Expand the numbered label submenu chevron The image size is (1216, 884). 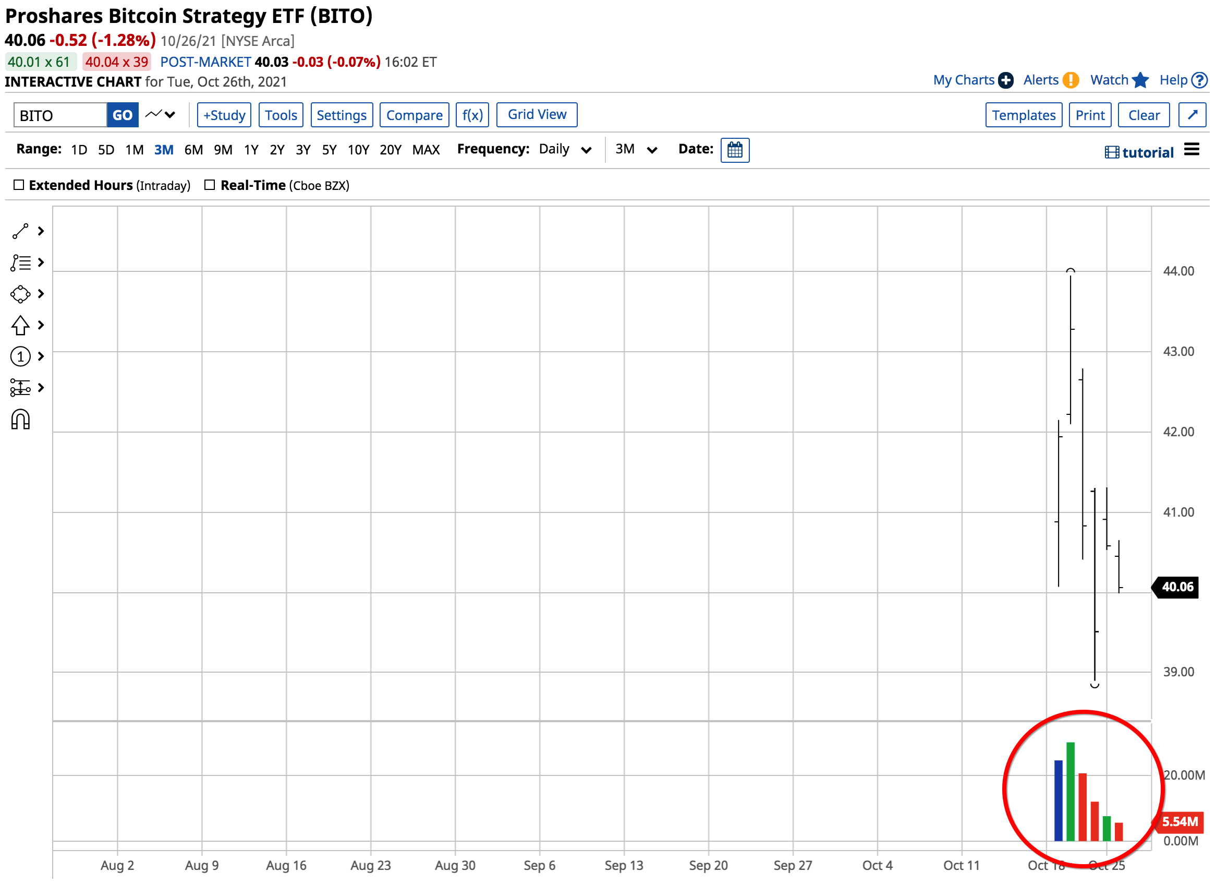(x=41, y=357)
